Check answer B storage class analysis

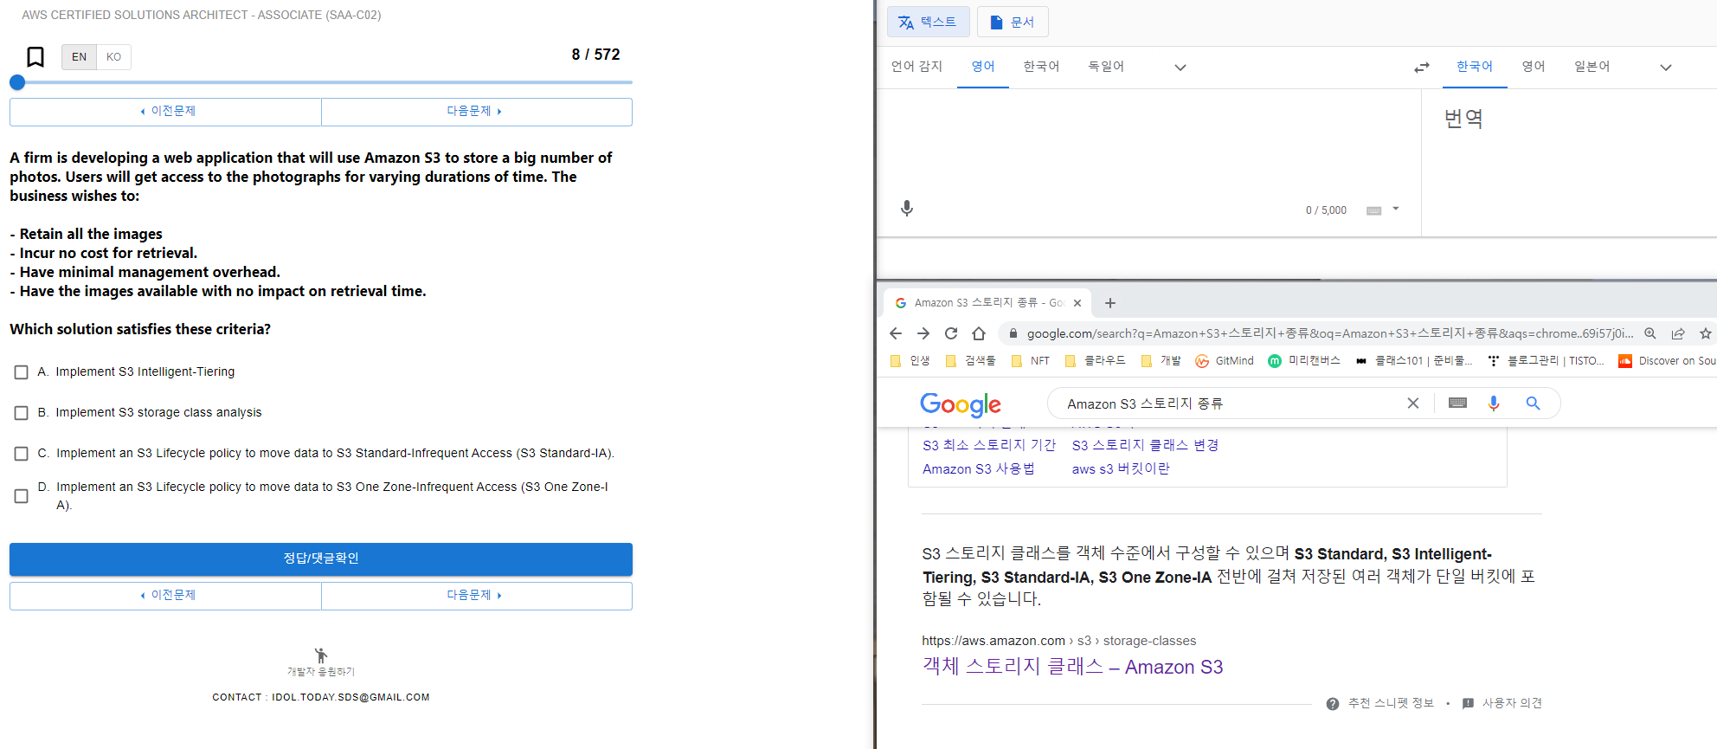pyautogui.click(x=22, y=413)
